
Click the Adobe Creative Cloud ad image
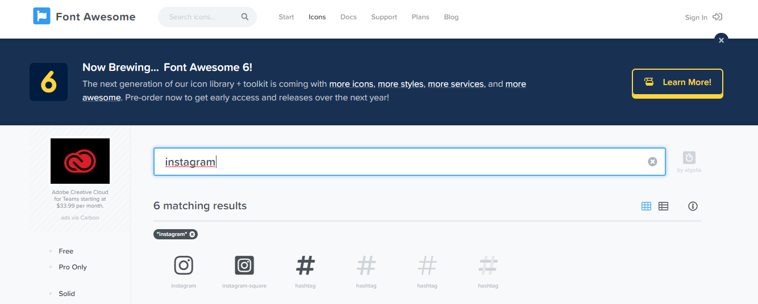pyautogui.click(x=80, y=161)
